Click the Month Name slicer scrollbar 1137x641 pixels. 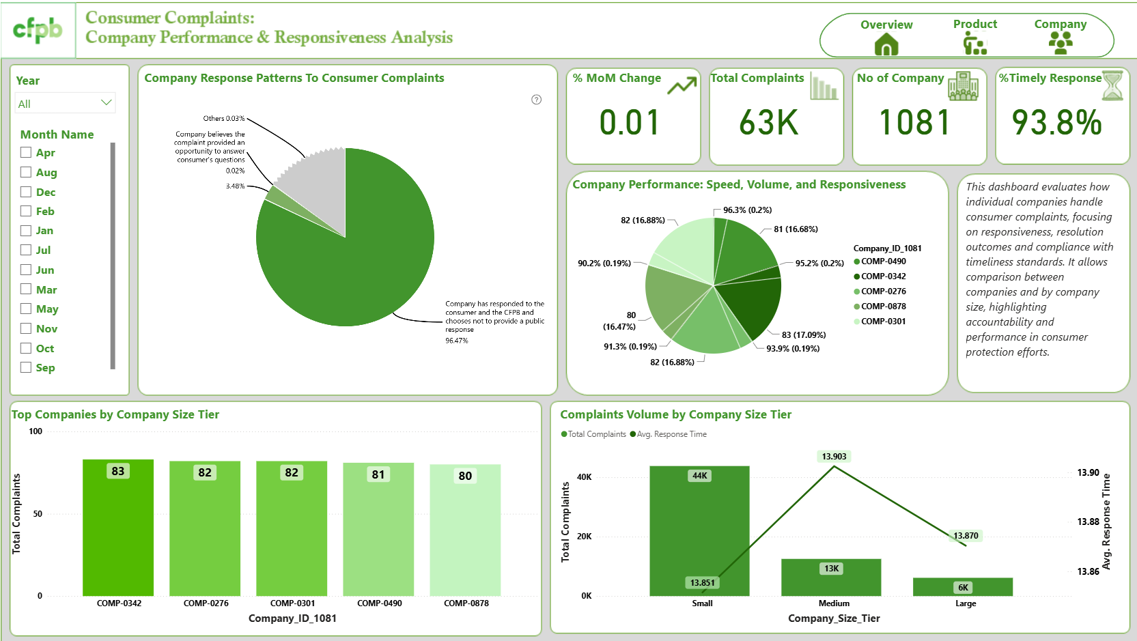click(113, 256)
